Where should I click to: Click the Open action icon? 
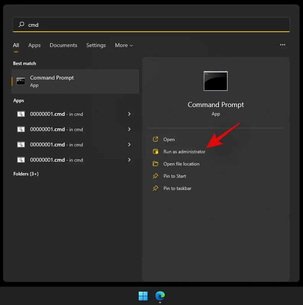point(156,139)
